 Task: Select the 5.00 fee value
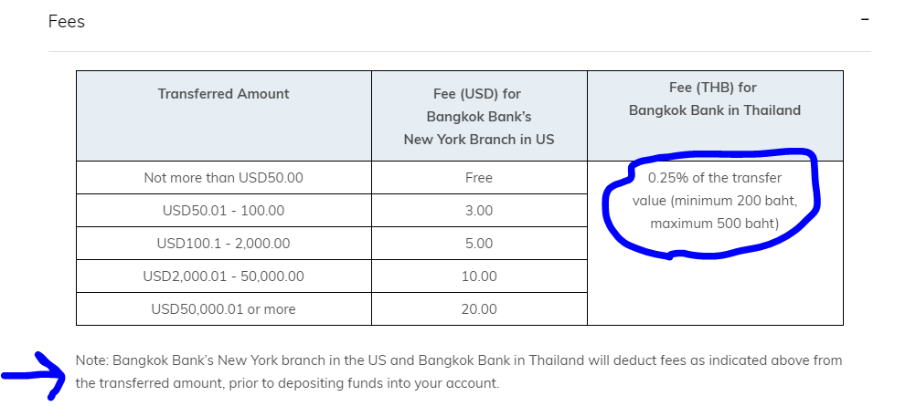click(479, 244)
